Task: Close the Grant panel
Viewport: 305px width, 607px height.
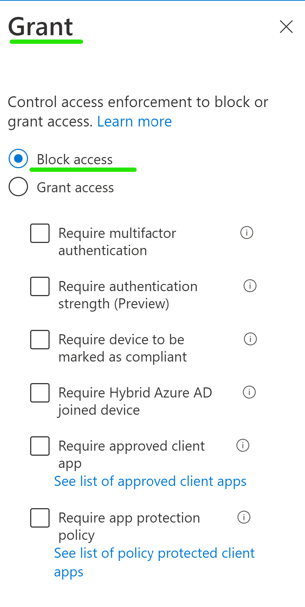Action: tap(286, 27)
